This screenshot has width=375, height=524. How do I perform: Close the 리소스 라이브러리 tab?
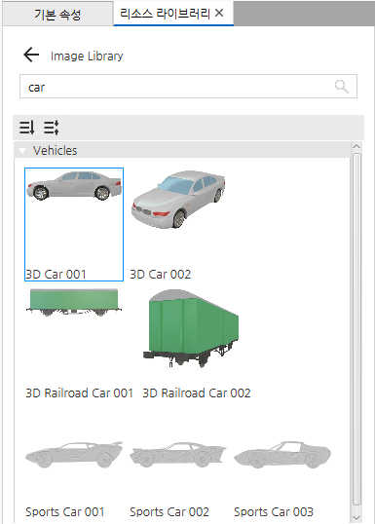pyautogui.click(x=219, y=13)
